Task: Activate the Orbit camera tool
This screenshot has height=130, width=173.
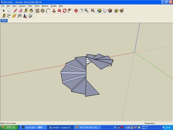Action: click(76, 11)
